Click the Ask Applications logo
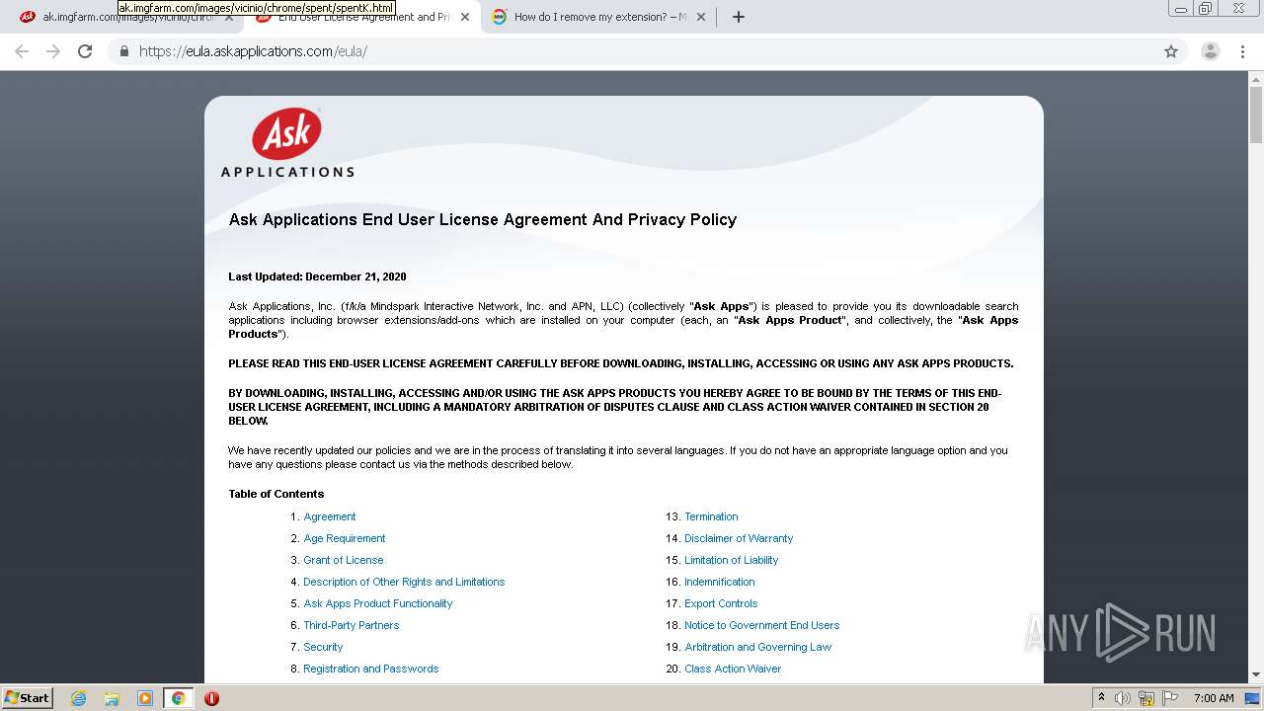 pyautogui.click(x=286, y=143)
